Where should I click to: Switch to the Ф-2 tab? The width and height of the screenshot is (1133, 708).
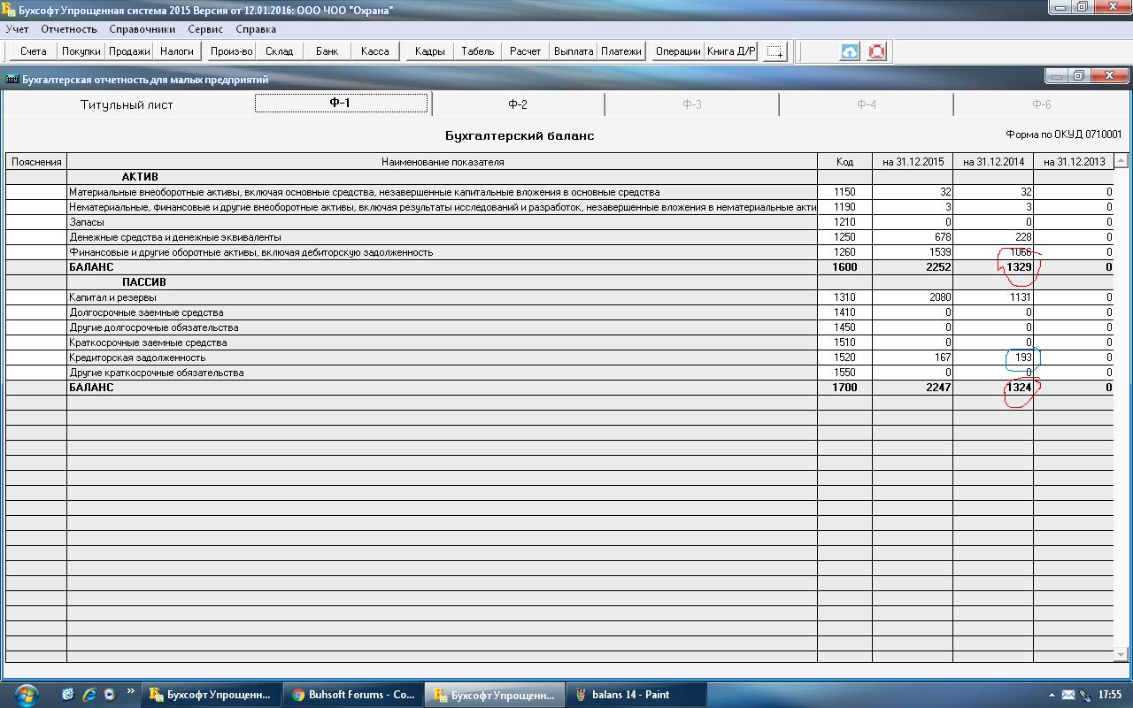(x=518, y=104)
